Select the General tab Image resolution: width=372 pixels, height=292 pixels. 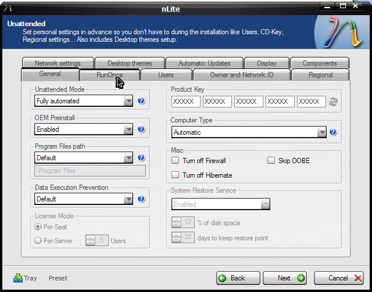50,74
